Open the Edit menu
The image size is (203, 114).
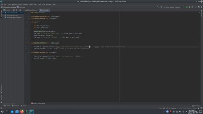[5, 4]
